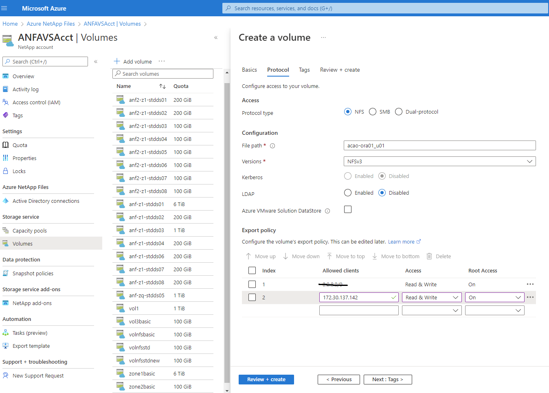
Task: Tick the checkbox for export rule 2
Action: 252,297
